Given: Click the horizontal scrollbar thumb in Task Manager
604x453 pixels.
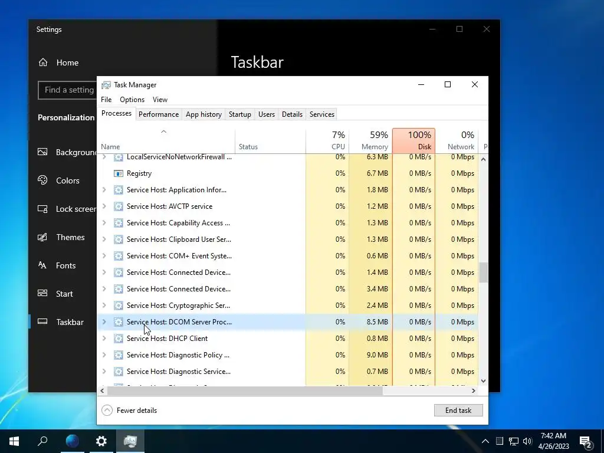Looking at the screenshot, I should pyautogui.click(x=245, y=390).
